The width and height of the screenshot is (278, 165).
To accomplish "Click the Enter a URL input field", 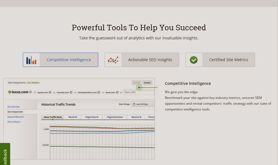I will (x=139, y=92).
